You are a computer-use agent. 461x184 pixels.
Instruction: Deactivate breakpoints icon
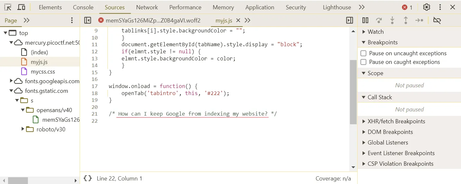point(437,20)
